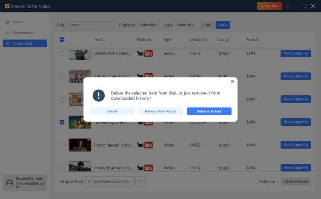Screen dimensions: 321x199
Task: Choose Remove from History
Action: (160, 111)
